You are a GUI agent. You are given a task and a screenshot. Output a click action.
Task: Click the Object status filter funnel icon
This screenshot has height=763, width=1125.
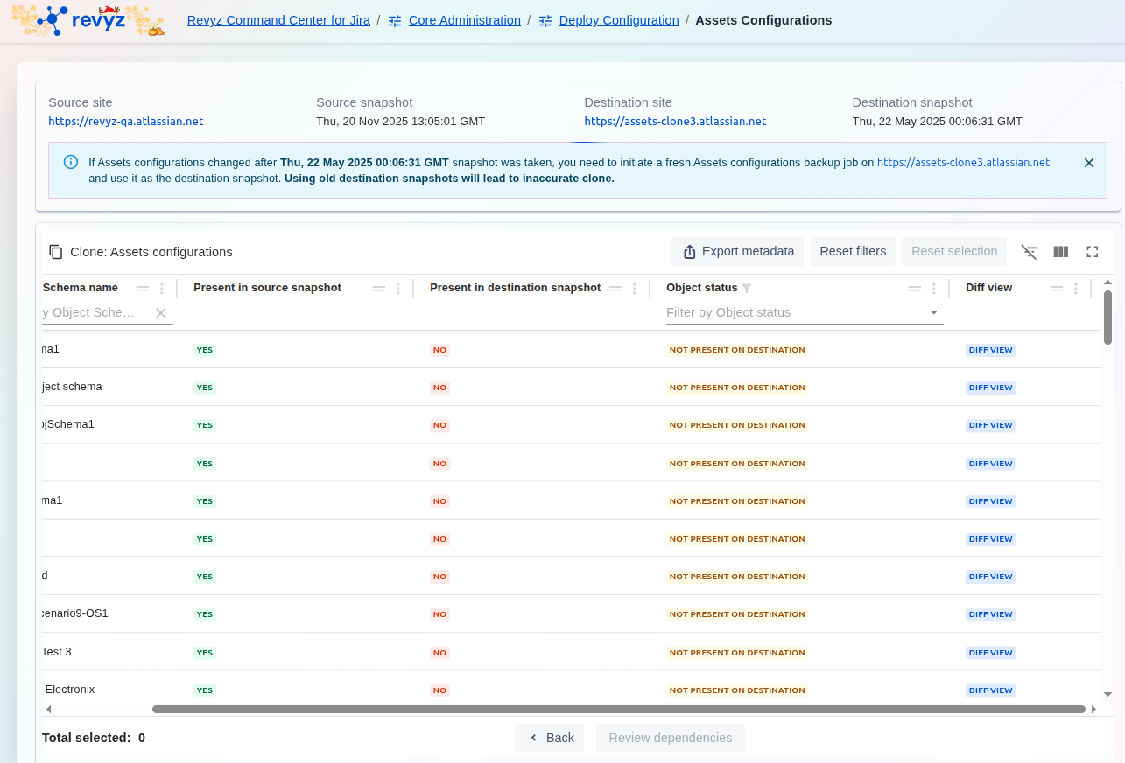[747, 289]
